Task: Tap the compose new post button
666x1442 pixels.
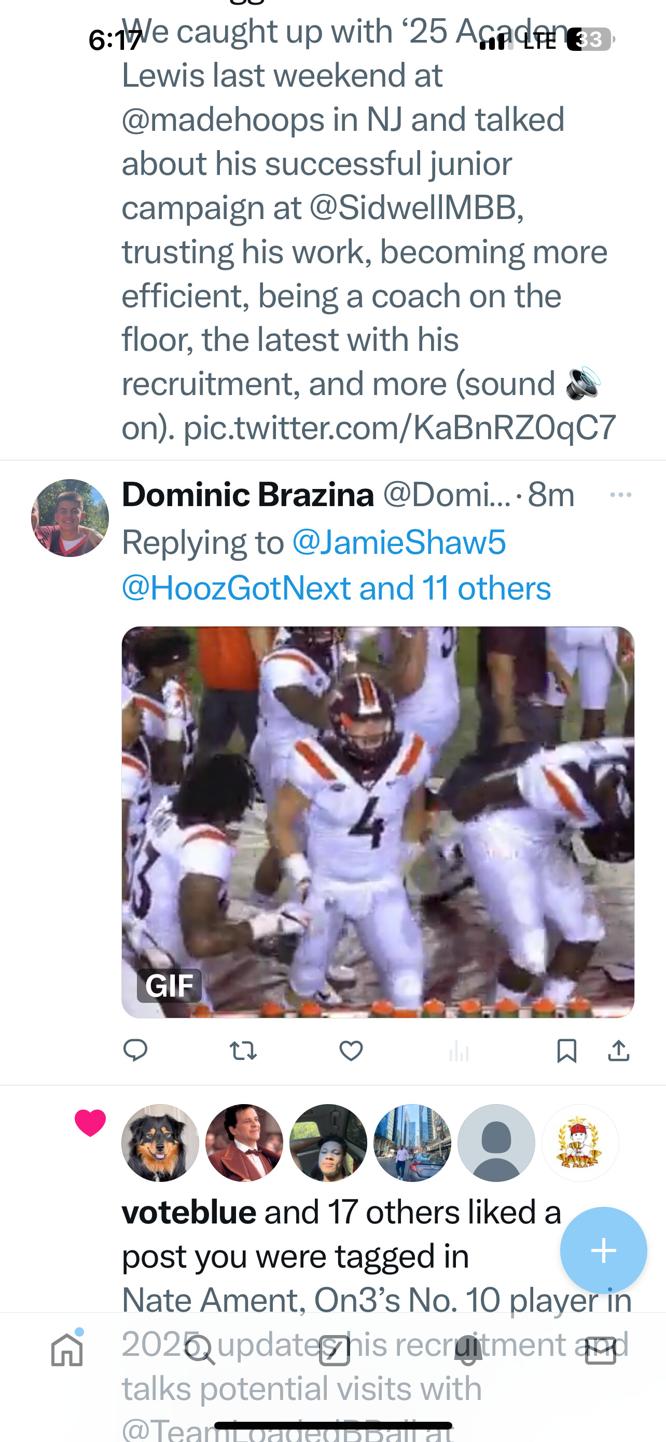Action: pyautogui.click(x=603, y=1250)
